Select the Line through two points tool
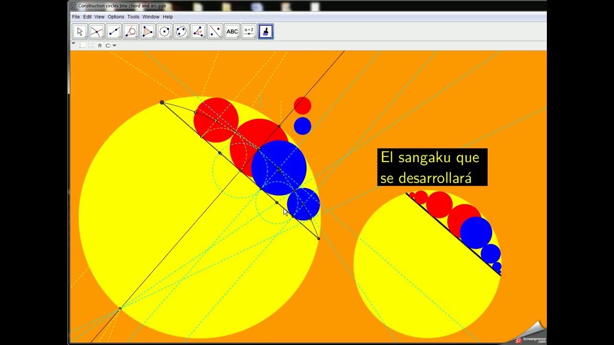This screenshot has width=614, height=345. click(114, 32)
